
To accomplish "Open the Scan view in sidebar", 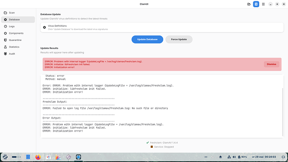I will (x=18, y=13).
